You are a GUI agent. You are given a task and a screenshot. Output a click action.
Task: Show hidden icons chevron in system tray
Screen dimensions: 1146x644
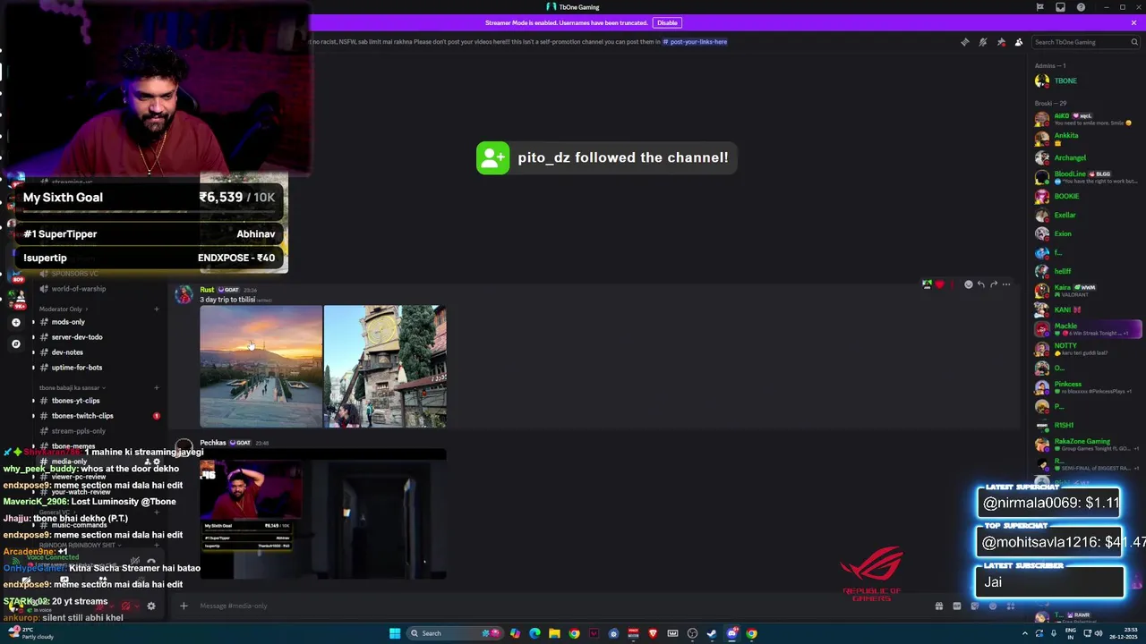coord(1025,633)
